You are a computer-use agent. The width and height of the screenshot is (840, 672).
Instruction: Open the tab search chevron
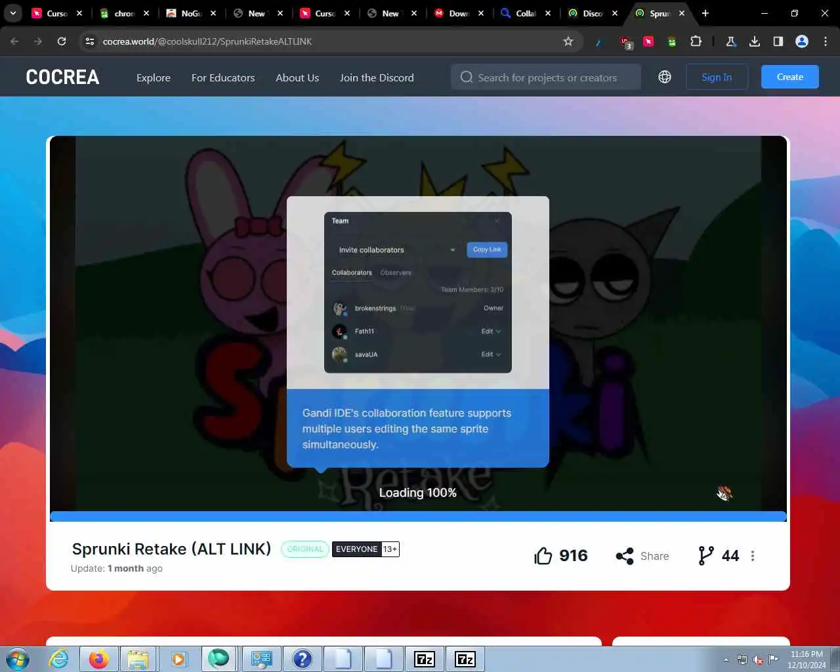[12, 13]
